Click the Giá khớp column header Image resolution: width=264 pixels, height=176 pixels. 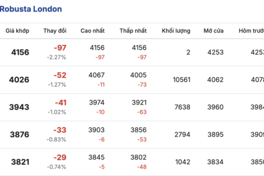17,31
